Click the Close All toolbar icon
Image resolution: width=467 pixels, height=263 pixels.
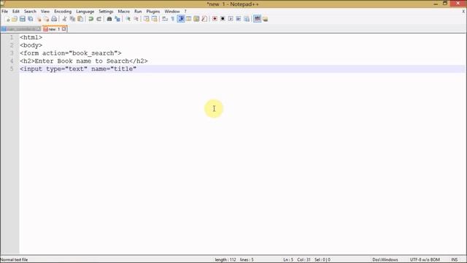point(47,19)
